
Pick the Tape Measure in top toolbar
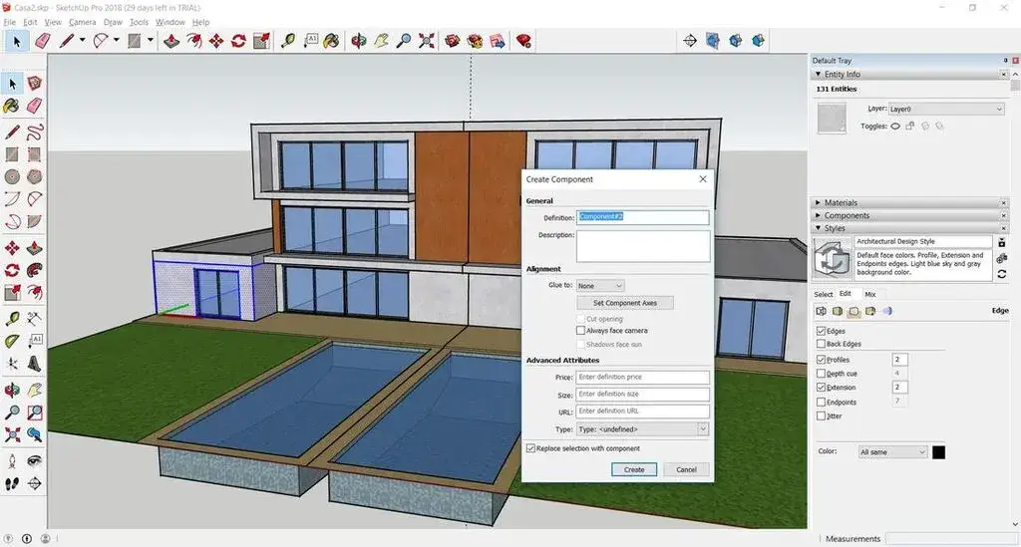pyautogui.click(x=288, y=41)
